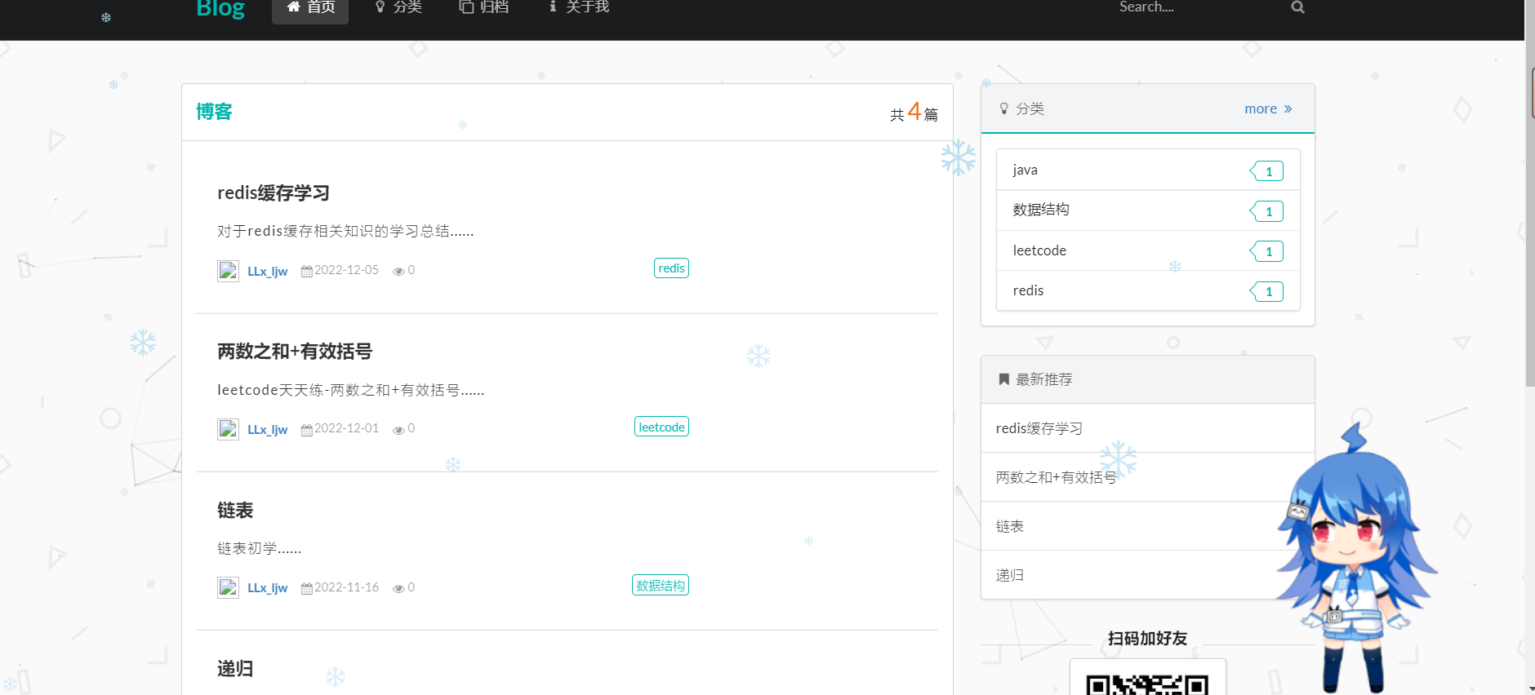Click avatar image on 两数之和 post

[x=228, y=429]
